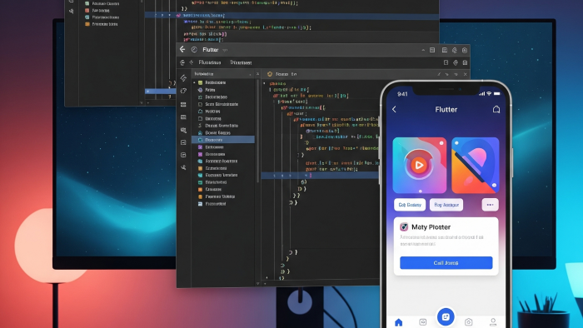
Task: Click the blue call-to-action button on the phone card
Action: [446, 262]
